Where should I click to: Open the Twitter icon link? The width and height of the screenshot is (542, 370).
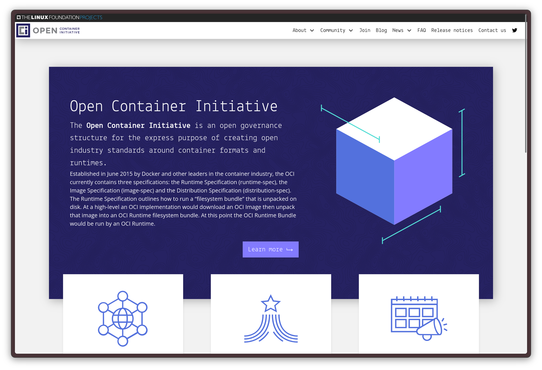point(514,30)
